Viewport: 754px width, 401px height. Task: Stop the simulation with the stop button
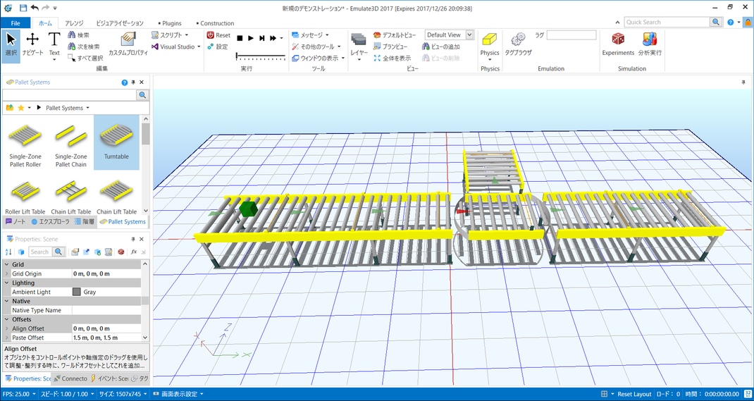240,38
